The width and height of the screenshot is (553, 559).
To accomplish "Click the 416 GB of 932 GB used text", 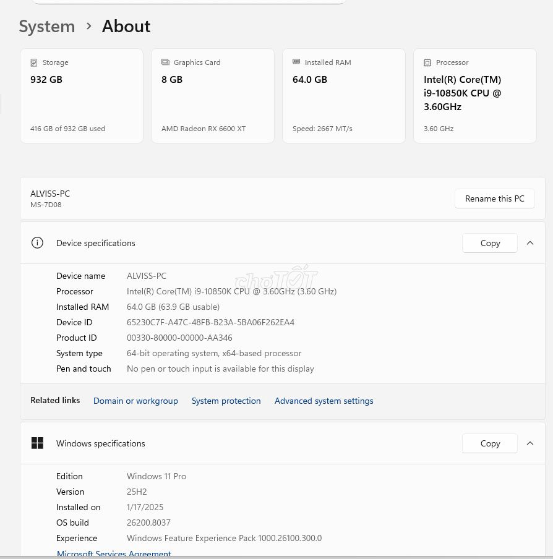I will (x=67, y=129).
